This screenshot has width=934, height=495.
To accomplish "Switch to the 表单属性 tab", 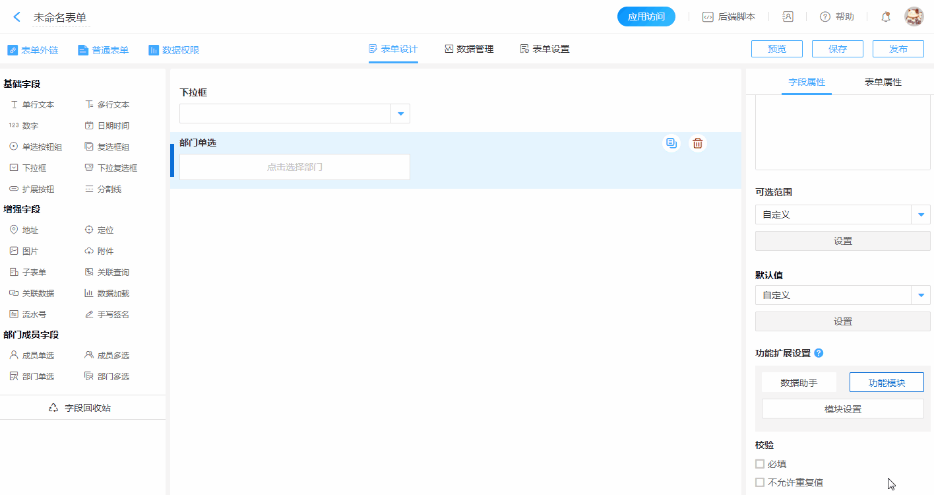I will [883, 82].
